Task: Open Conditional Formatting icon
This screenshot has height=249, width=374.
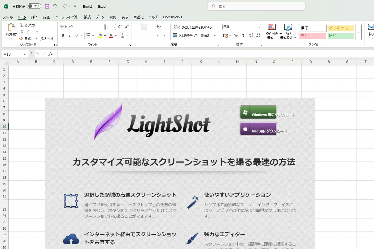Action: (272, 32)
